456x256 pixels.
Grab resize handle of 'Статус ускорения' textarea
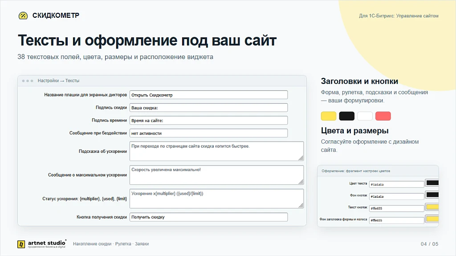pyautogui.click(x=301, y=205)
